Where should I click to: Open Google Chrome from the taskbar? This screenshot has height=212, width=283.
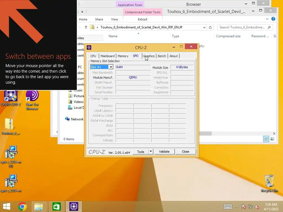tap(22, 206)
